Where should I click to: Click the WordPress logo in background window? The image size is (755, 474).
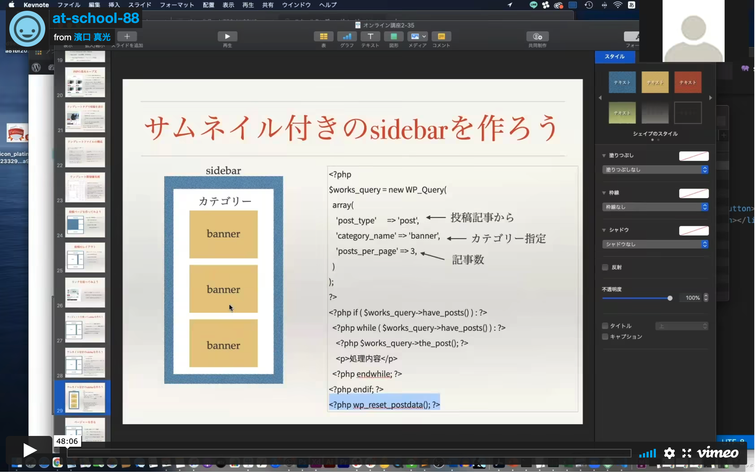coord(36,67)
